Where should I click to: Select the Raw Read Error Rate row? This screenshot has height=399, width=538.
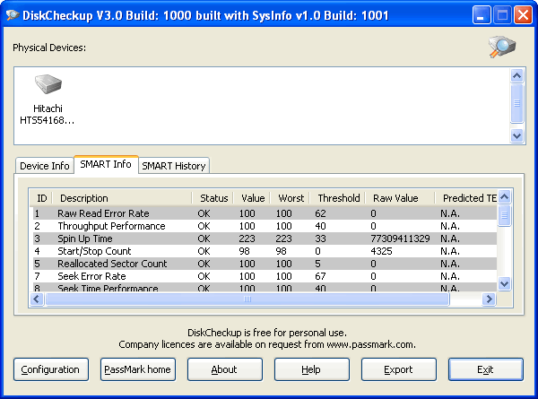click(x=265, y=213)
